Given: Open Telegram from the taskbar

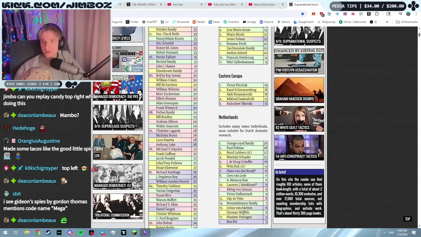Looking at the screenshot, I should [x=102, y=233].
